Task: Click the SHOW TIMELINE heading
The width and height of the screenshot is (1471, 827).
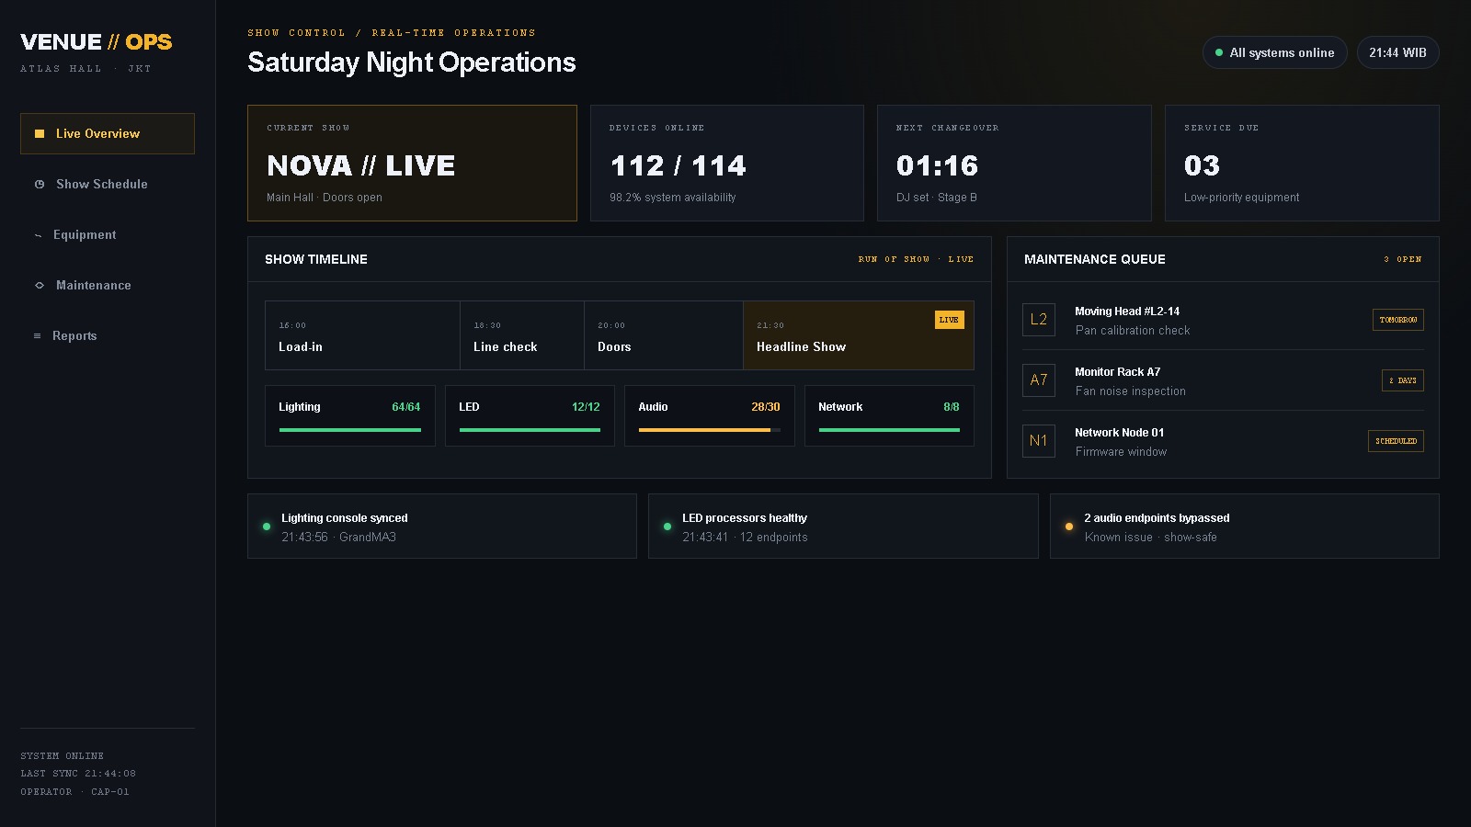Action: click(x=316, y=259)
